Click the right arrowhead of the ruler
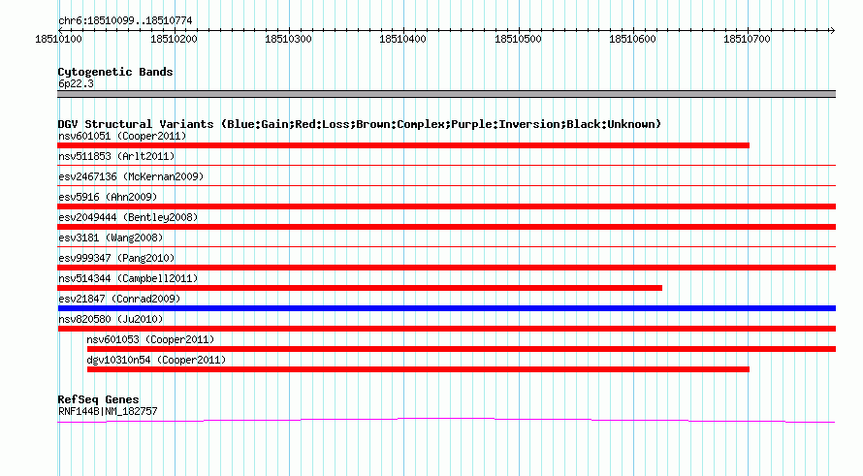This screenshot has height=476, width=863. (x=832, y=30)
